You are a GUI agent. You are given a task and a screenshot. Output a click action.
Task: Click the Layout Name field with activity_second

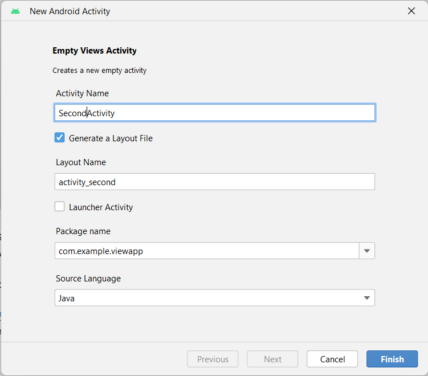pyautogui.click(x=214, y=182)
